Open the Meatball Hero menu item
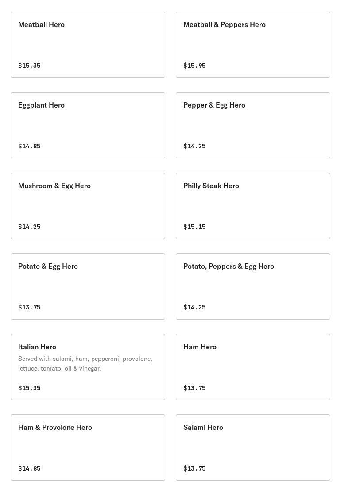The width and height of the screenshot is (341, 487). click(88, 45)
